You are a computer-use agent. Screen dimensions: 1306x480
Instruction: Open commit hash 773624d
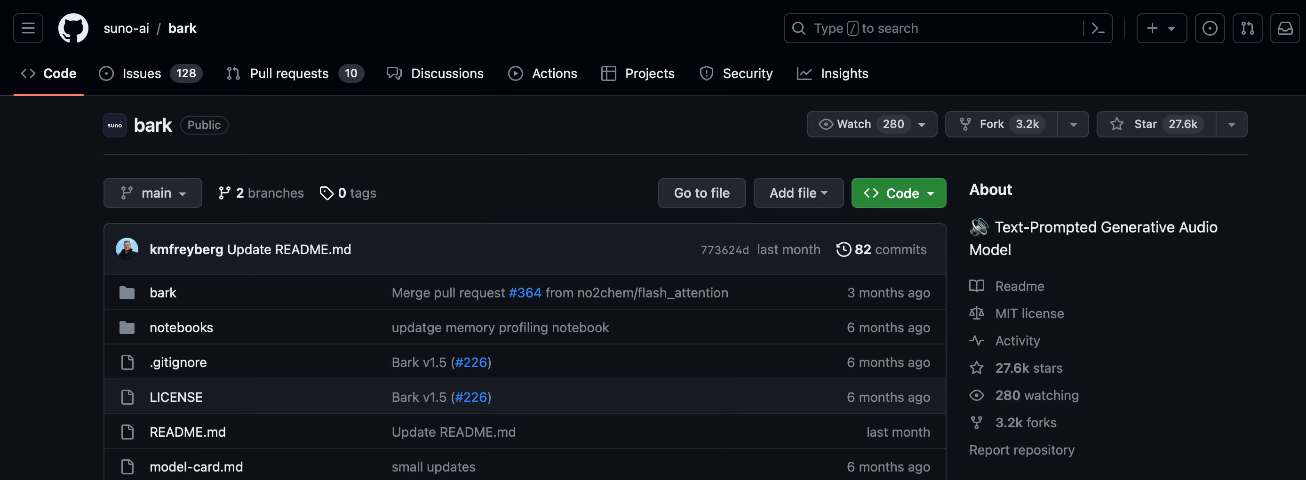point(724,250)
